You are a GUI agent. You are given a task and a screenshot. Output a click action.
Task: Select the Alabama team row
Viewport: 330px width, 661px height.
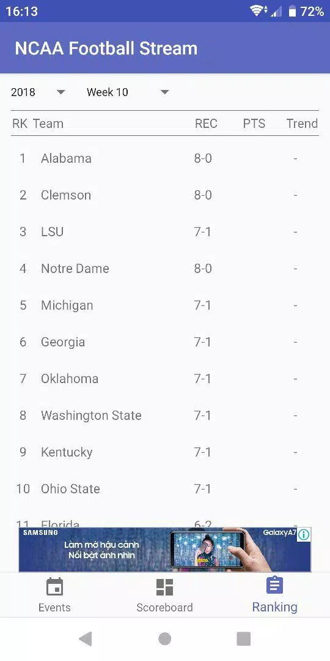(x=164, y=159)
